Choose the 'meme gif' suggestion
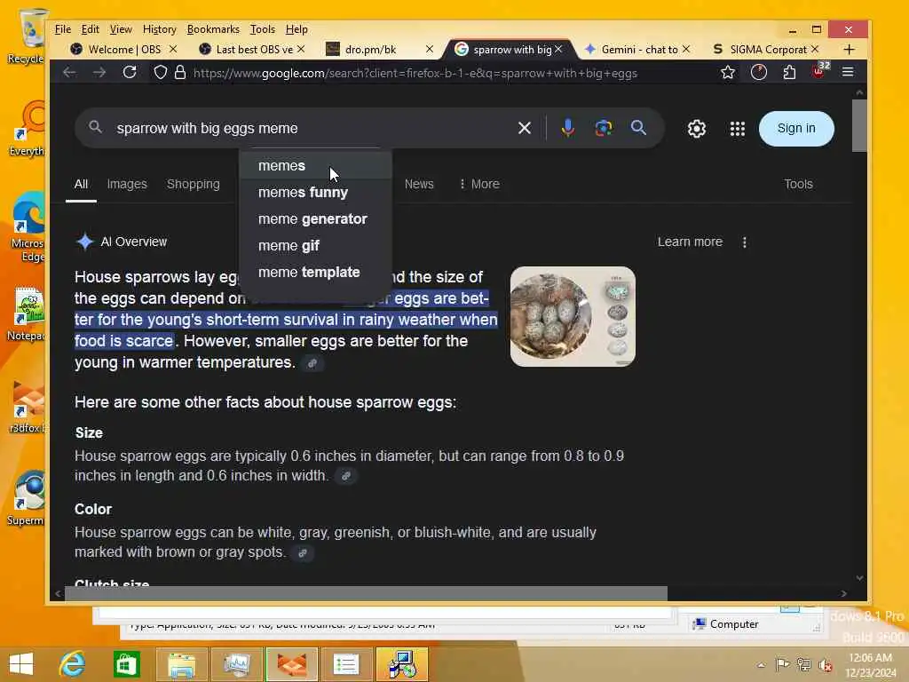 point(315,246)
